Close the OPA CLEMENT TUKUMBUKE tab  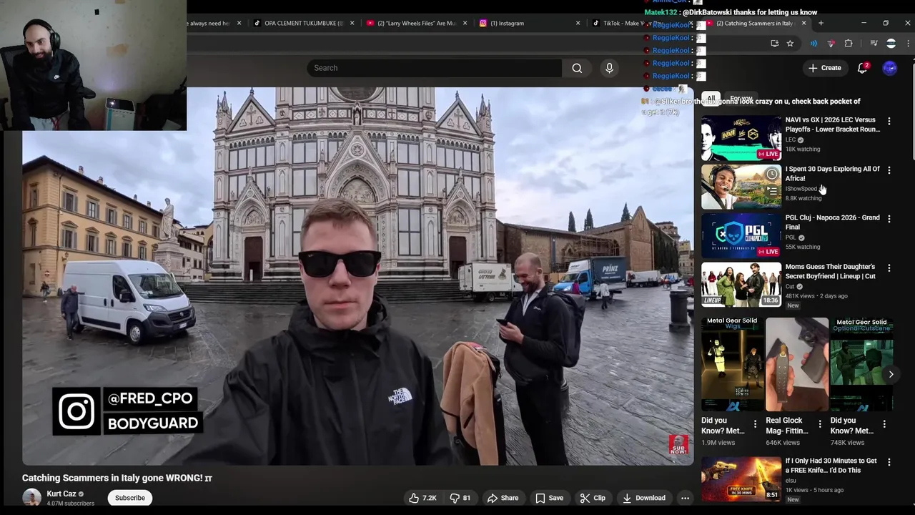point(352,23)
